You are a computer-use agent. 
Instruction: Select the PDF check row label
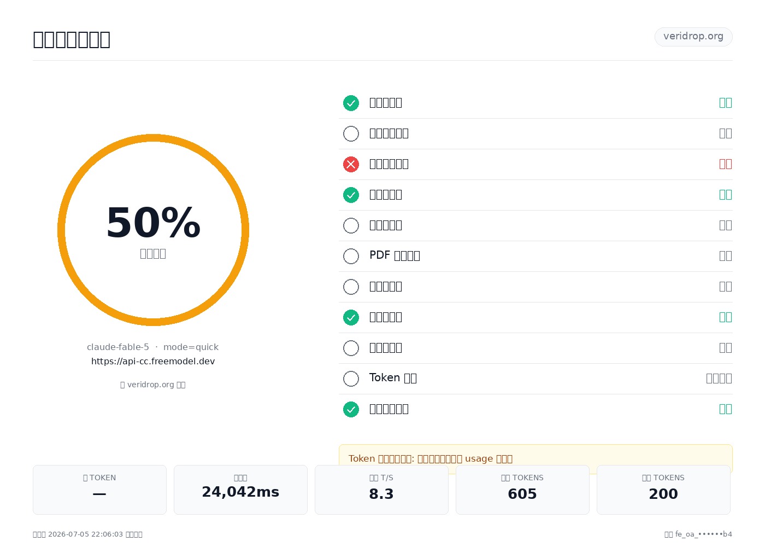coord(395,255)
